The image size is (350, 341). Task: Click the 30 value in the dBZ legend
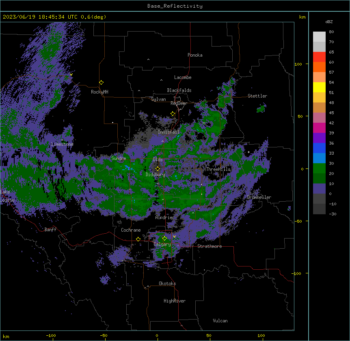(331, 163)
